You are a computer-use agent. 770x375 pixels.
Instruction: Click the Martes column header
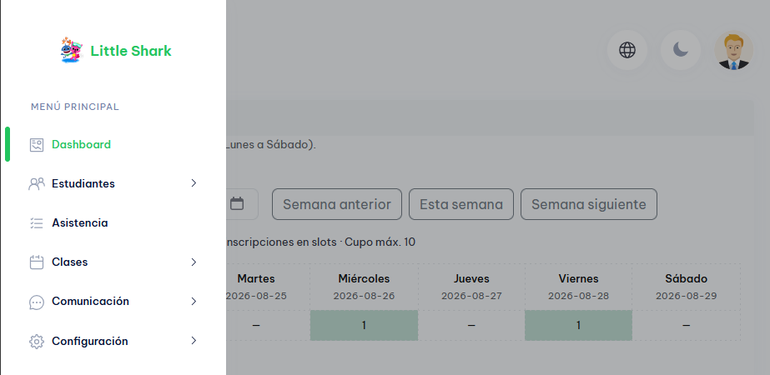pyautogui.click(x=256, y=279)
